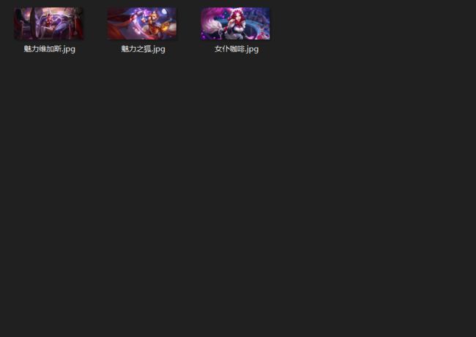The image size is (476, 337).
Task: Click the text under the fox thumbnail
Action: pos(143,49)
